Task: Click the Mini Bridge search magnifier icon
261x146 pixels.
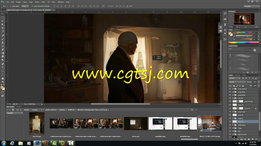Action: [196, 110]
